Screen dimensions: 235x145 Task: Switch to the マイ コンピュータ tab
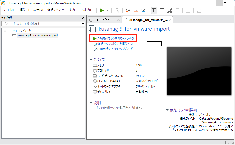(x=103, y=20)
